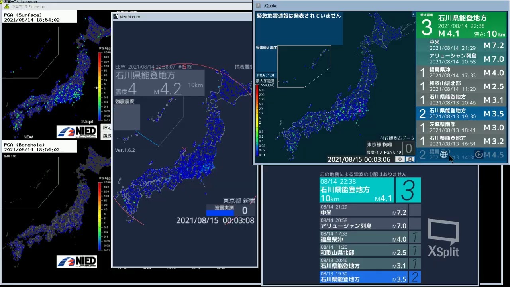Click the XSplit logo
510x287 pixels.
443,238
